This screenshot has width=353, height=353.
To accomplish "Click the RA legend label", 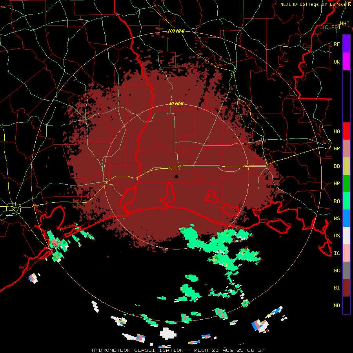I will pyautogui.click(x=337, y=201).
